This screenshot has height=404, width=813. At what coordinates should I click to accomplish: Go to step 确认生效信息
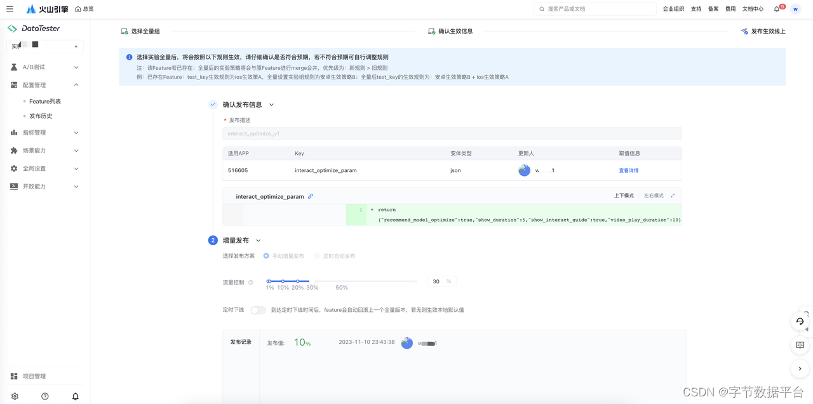tap(450, 31)
